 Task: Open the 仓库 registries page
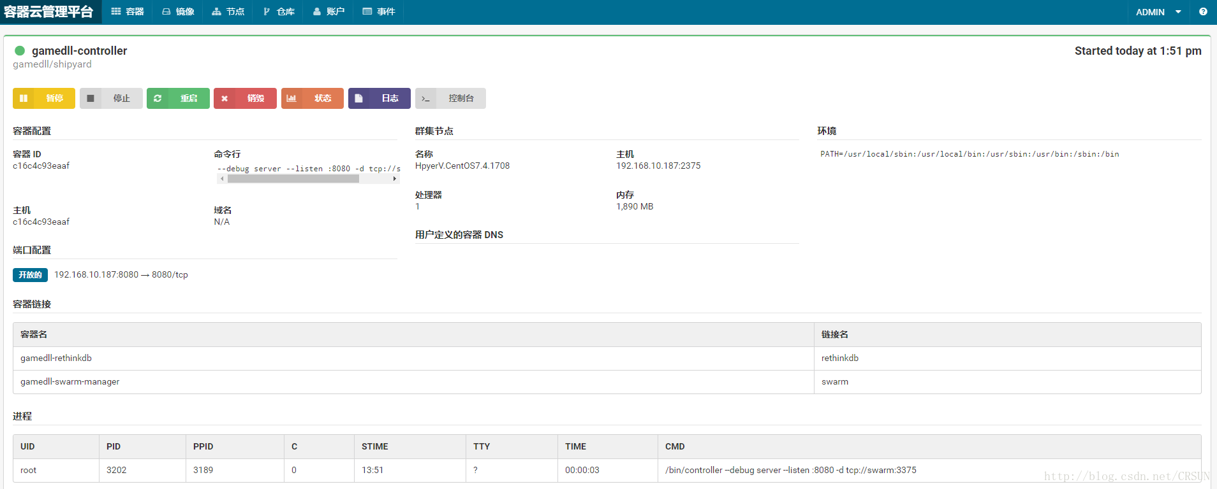click(x=279, y=11)
